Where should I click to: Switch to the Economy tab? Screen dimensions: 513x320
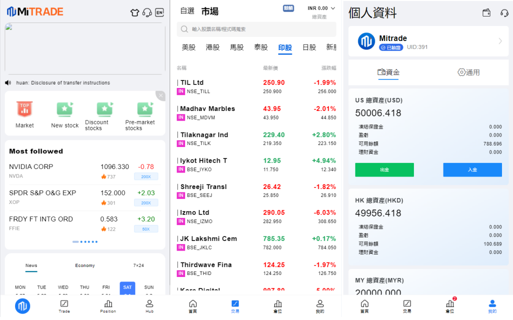[85, 265]
